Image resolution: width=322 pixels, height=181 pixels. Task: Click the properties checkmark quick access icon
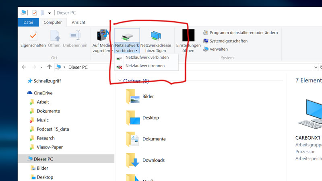point(35,13)
